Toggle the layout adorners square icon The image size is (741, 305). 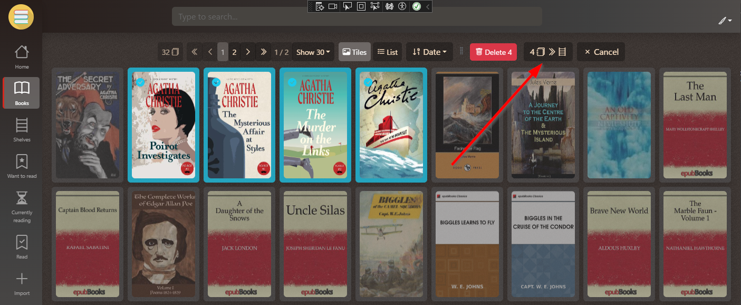(361, 6)
